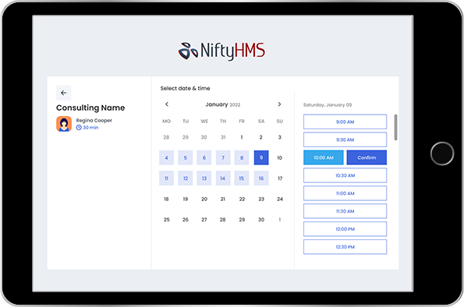Click the NiftyHMS logo
The width and height of the screenshot is (464, 307).
click(x=221, y=51)
